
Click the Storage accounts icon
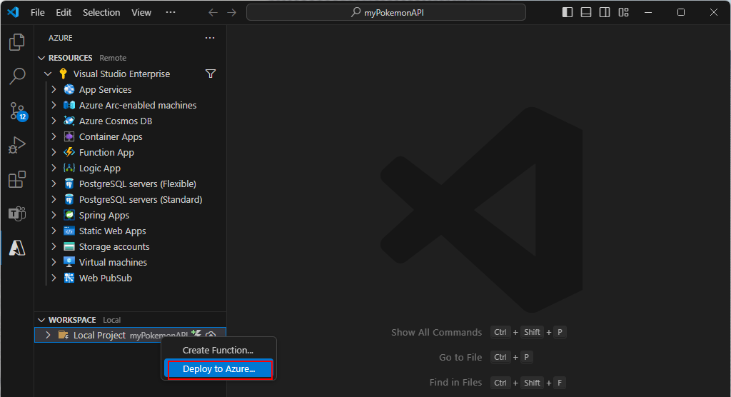(x=69, y=247)
